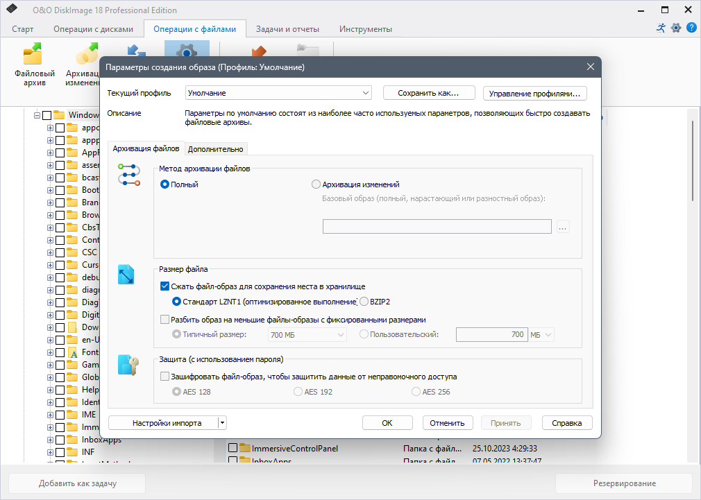Select Стандарт LZNT1 compression
The height and width of the screenshot is (500, 701).
click(176, 302)
